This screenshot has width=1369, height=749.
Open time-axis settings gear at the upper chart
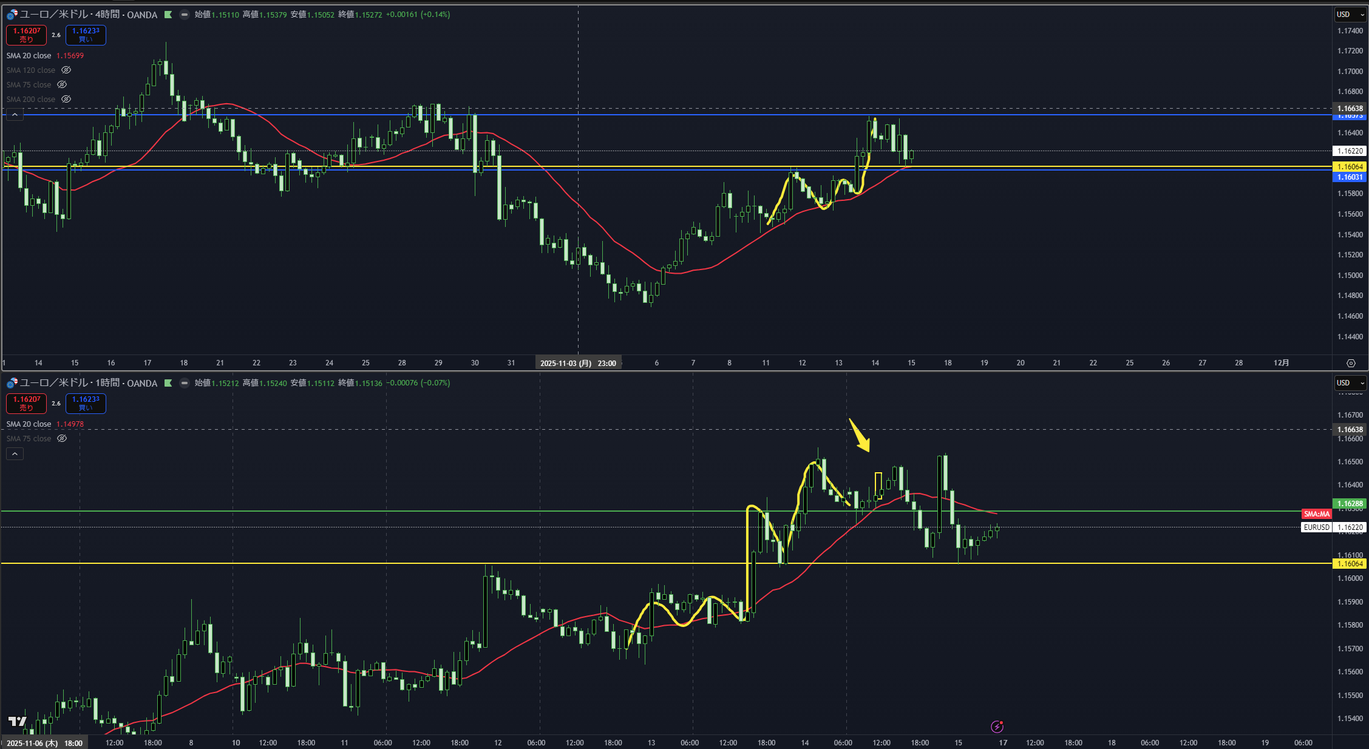point(1351,363)
